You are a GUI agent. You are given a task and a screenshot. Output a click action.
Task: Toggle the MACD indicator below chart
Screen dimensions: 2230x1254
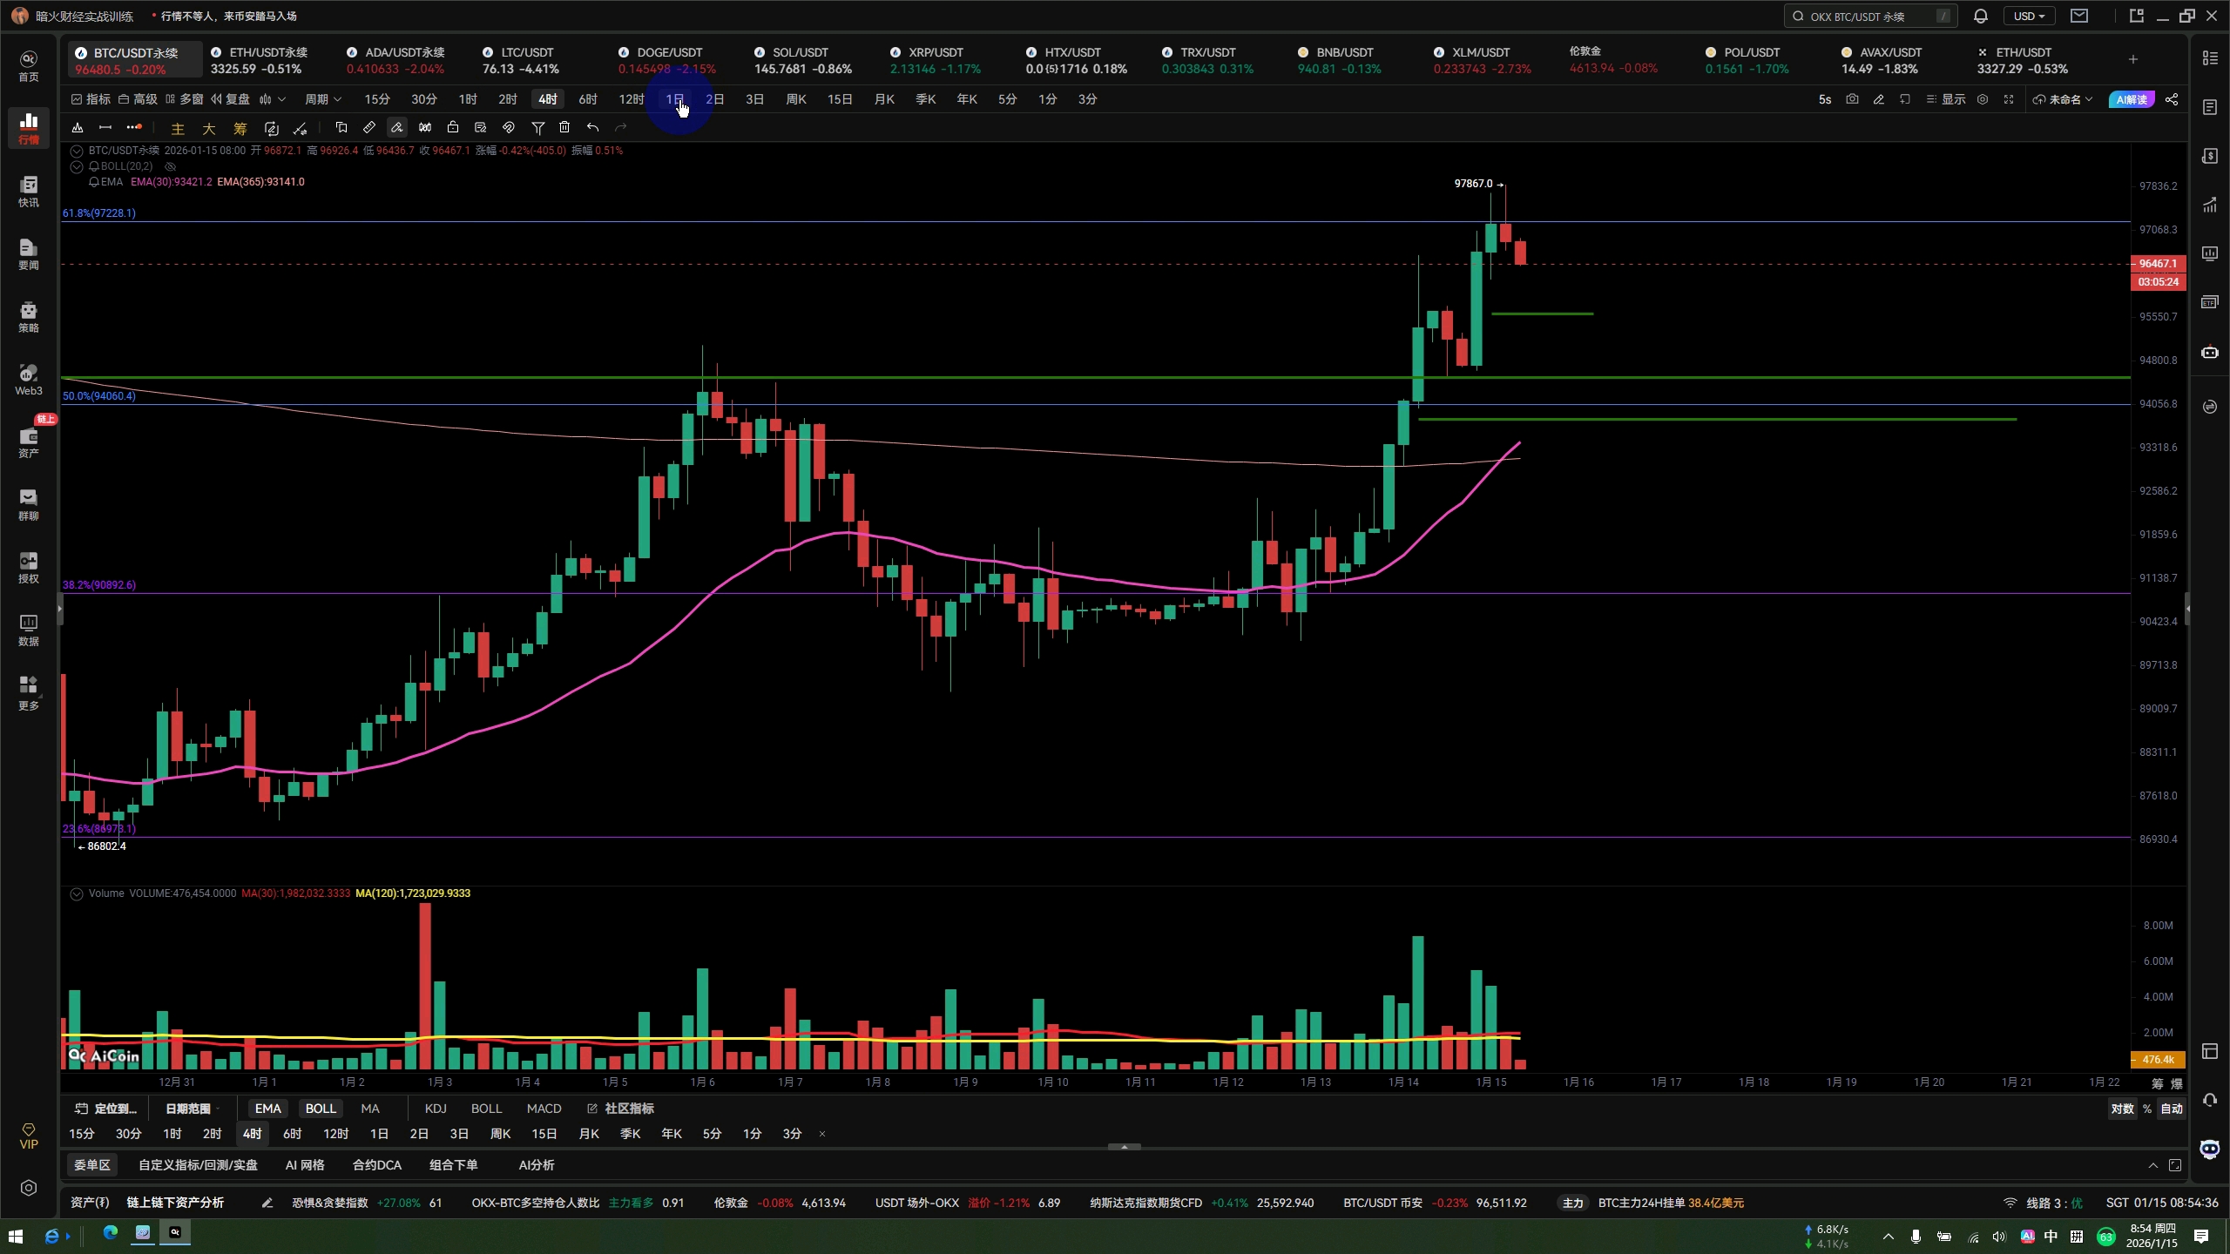coord(544,1109)
